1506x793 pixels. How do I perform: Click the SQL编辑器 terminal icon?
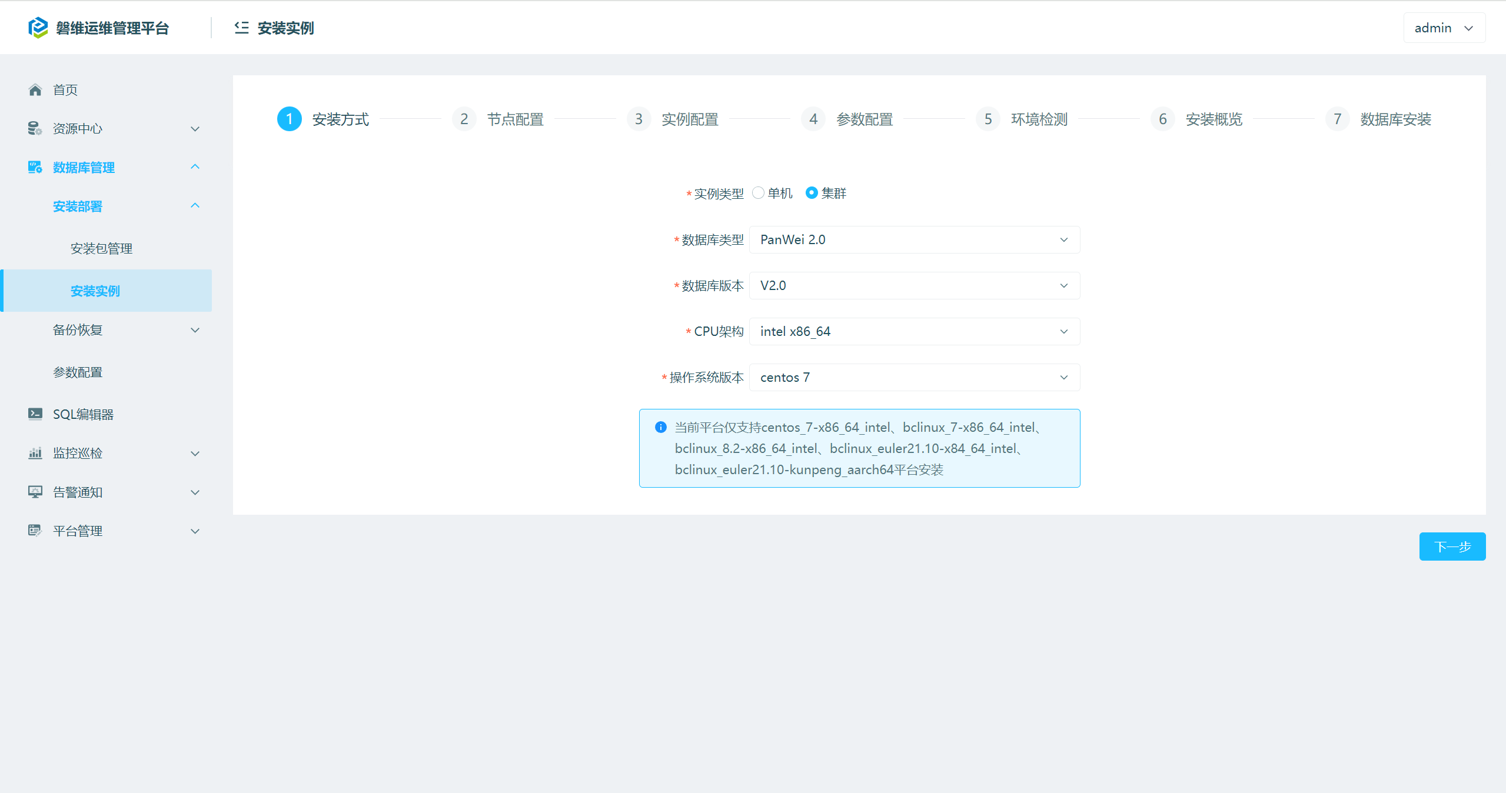click(35, 414)
